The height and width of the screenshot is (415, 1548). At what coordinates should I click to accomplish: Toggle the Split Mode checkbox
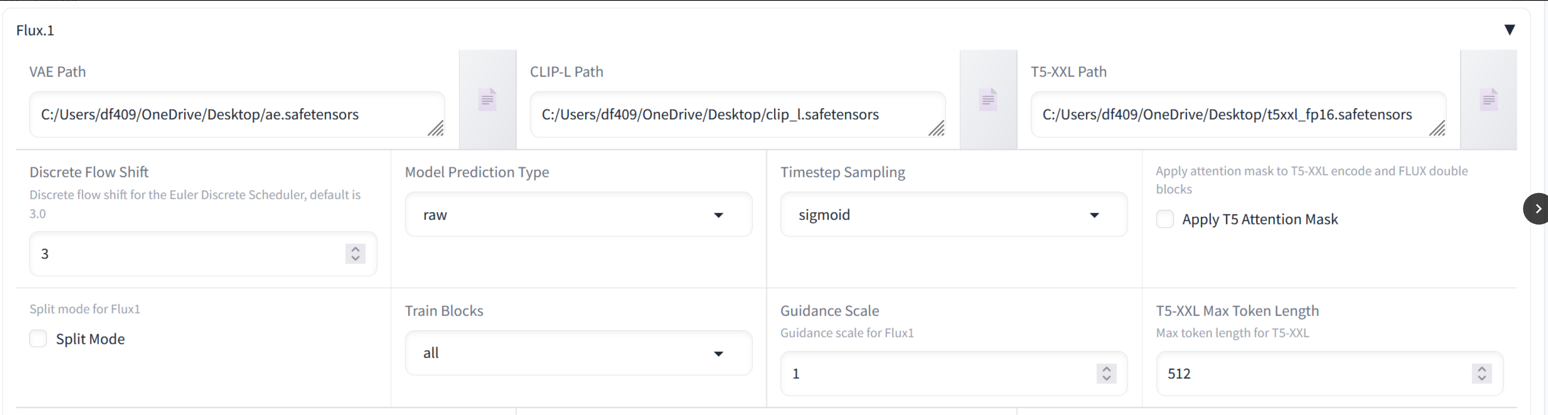click(38, 339)
